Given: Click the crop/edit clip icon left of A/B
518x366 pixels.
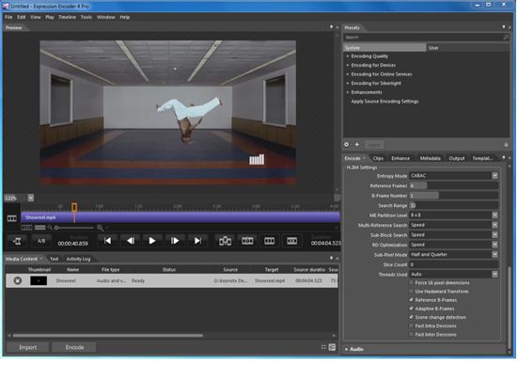Looking at the screenshot, I should coord(17,241).
